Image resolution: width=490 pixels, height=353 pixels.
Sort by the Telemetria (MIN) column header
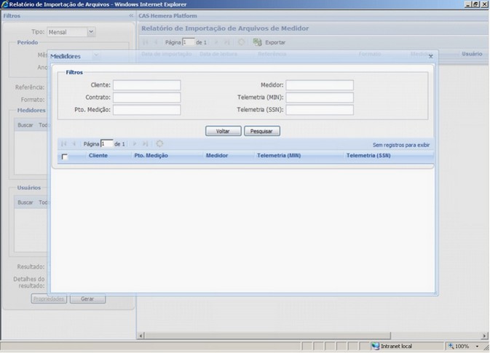coord(279,156)
